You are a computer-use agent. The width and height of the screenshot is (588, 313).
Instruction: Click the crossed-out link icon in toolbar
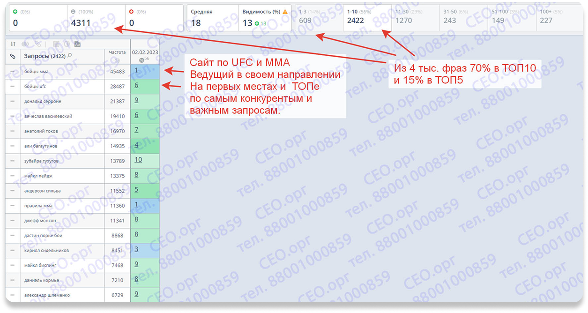[37, 44]
